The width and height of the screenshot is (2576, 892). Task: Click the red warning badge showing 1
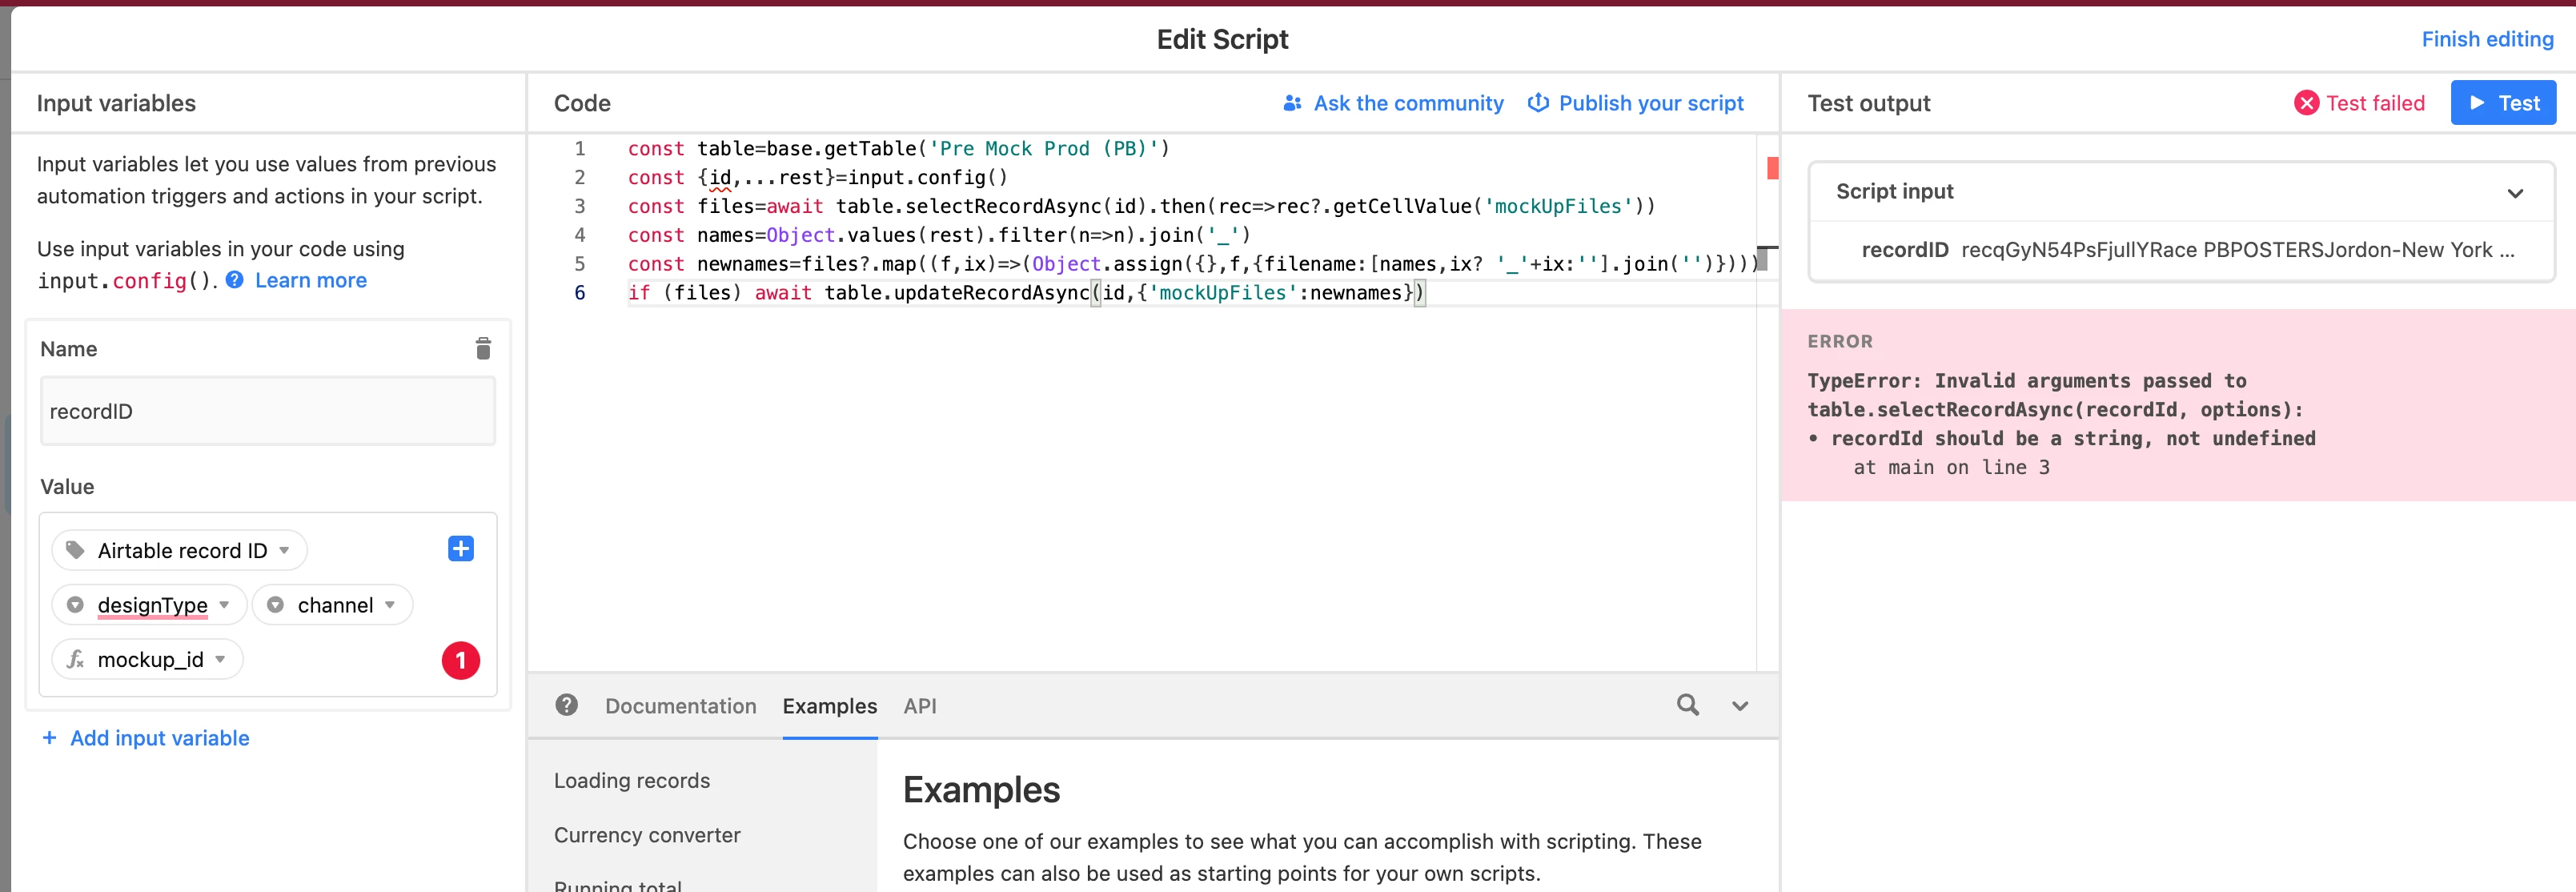point(460,660)
